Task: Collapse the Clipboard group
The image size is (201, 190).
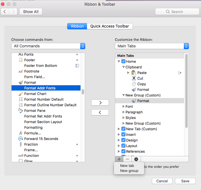Action: 123,67
